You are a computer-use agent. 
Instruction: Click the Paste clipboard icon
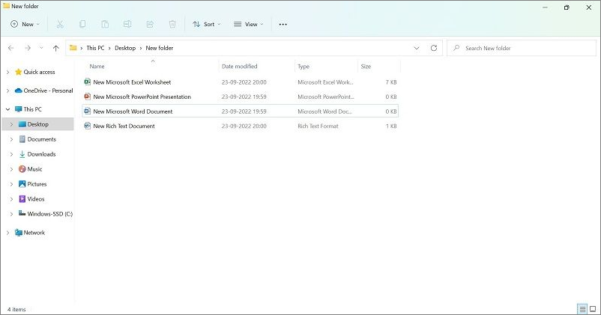[x=105, y=24]
